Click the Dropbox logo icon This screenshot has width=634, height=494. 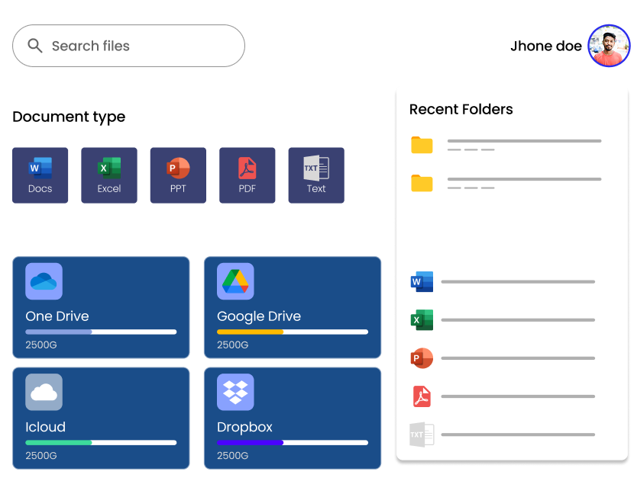click(235, 392)
